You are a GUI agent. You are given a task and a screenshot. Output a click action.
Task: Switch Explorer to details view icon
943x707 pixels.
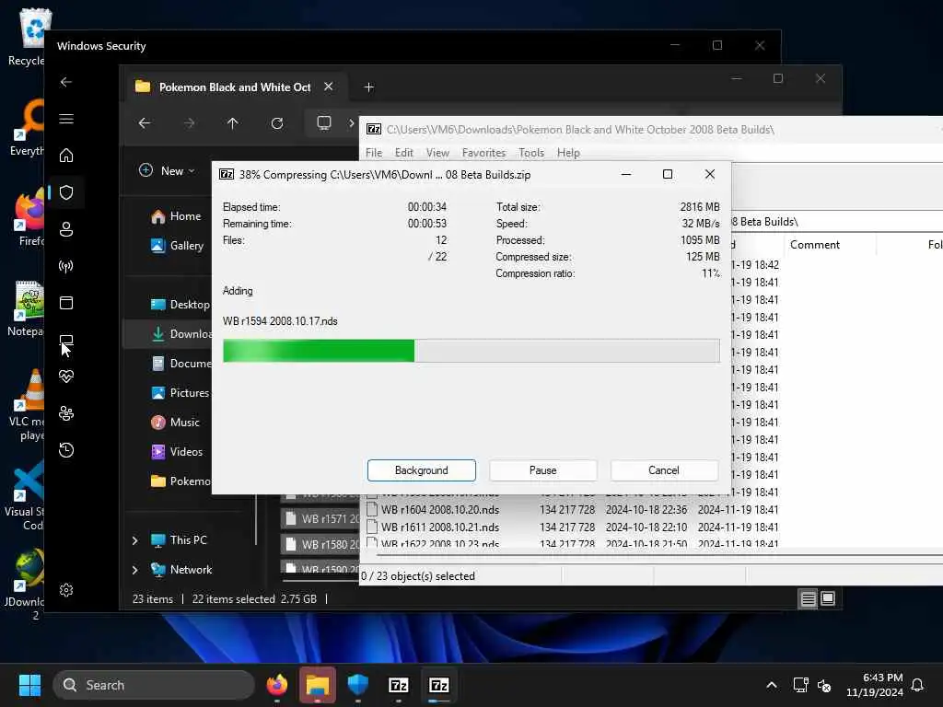click(x=808, y=598)
